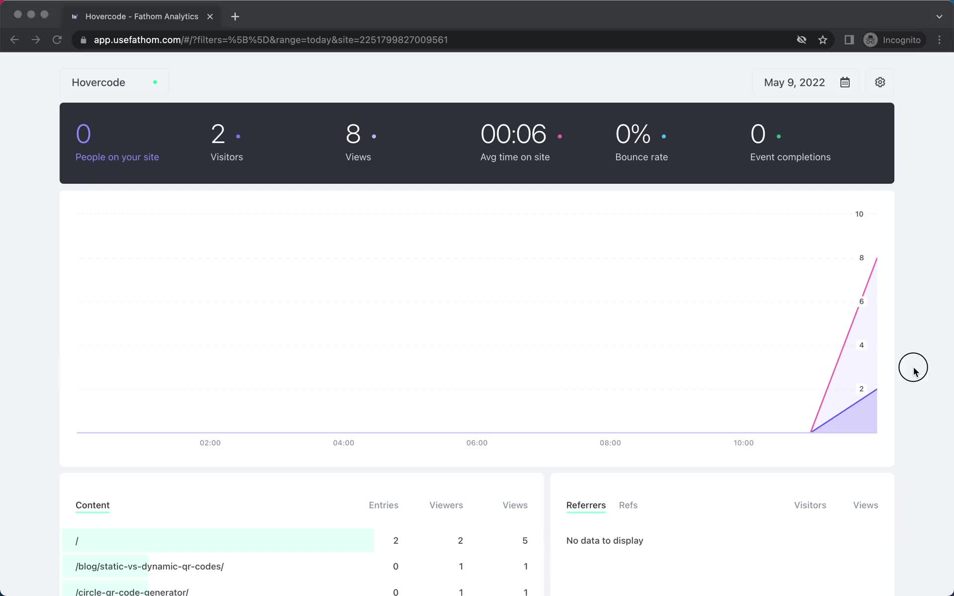The height and width of the screenshot is (596, 954).
Task: Sort referrers by Visitors column
Action: click(x=810, y=505)
